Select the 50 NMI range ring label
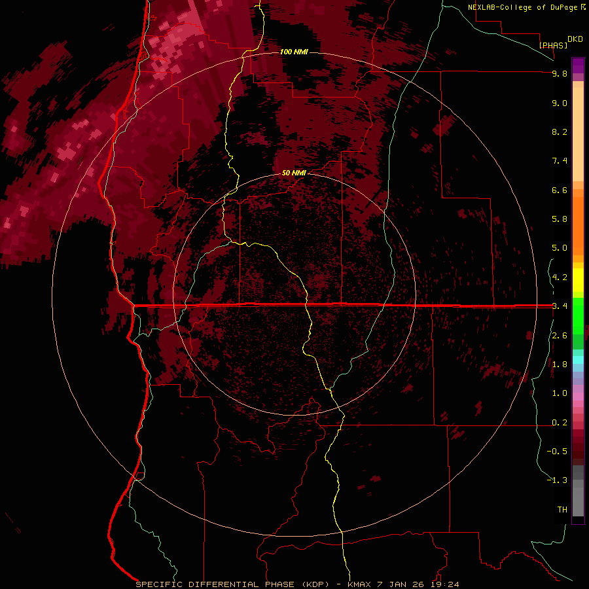Viewport: 589px width, 589px height. pos(294,173)
